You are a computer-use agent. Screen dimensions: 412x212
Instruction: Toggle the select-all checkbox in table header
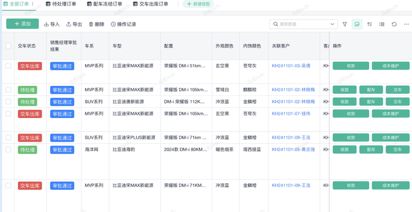[8, 46]
